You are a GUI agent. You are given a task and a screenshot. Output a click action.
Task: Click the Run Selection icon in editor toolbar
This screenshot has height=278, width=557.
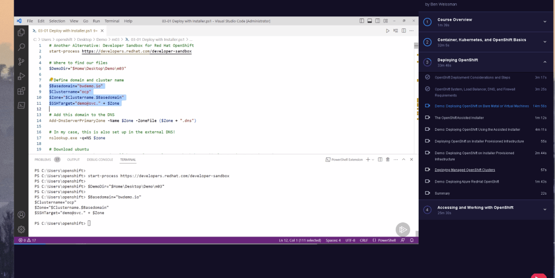pos(395,31)
